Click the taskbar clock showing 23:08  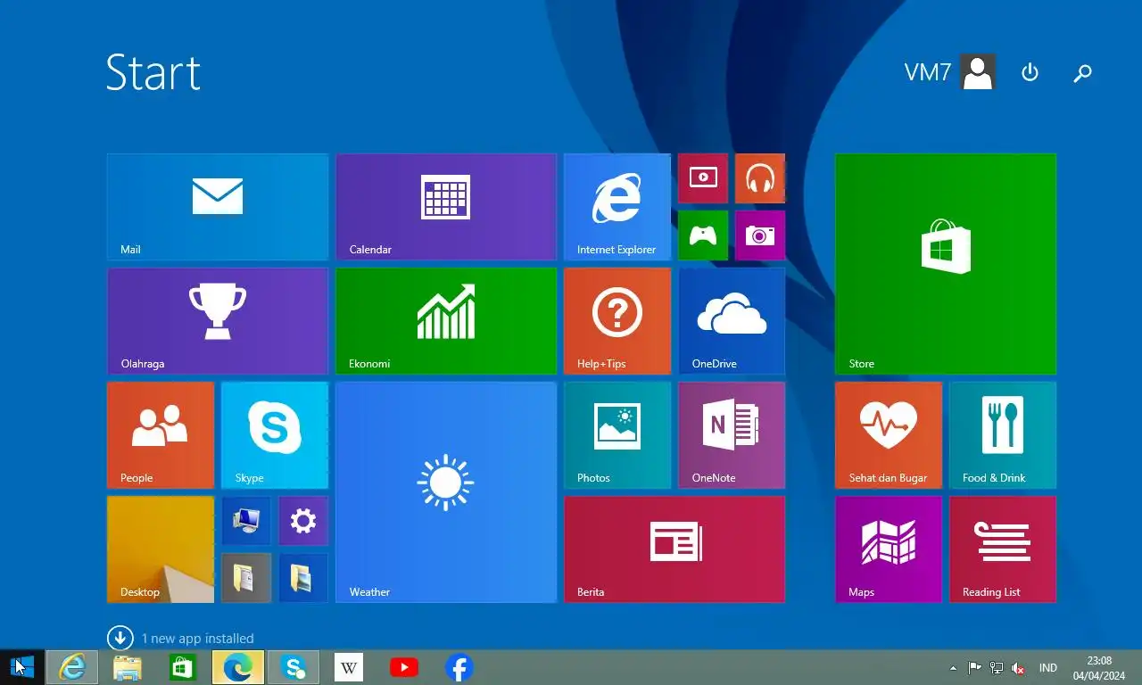coord(1099,667)
